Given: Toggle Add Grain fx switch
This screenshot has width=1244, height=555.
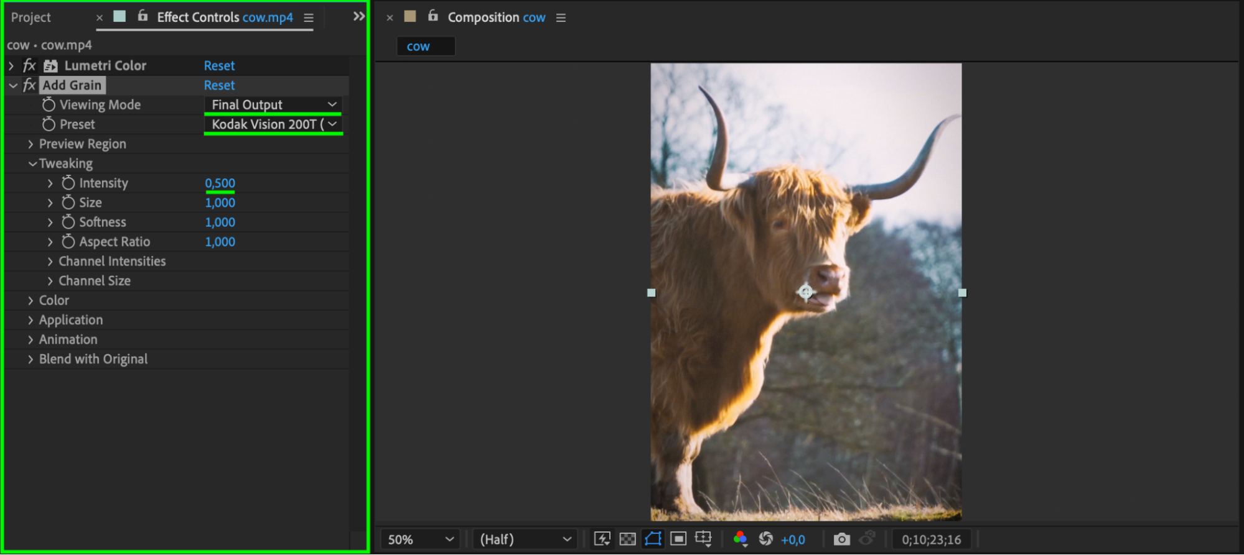Looking at the screenshot, I should [29, 85].
